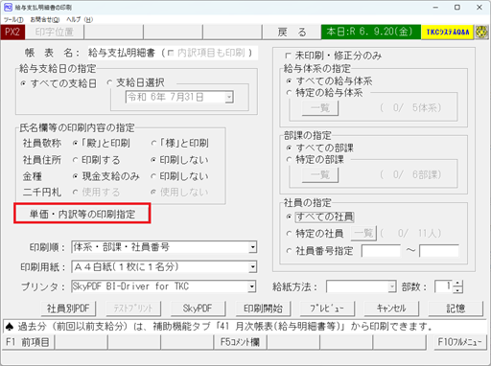Maximize the 給与支払明細書の印刷 window
The image size is (491, 366).
(457, 8)
